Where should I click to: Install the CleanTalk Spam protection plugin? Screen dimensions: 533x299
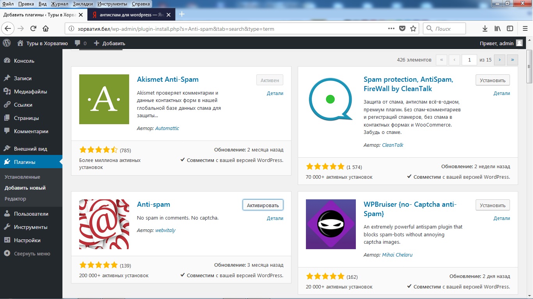pyautogui.click(x=492, y=80)
